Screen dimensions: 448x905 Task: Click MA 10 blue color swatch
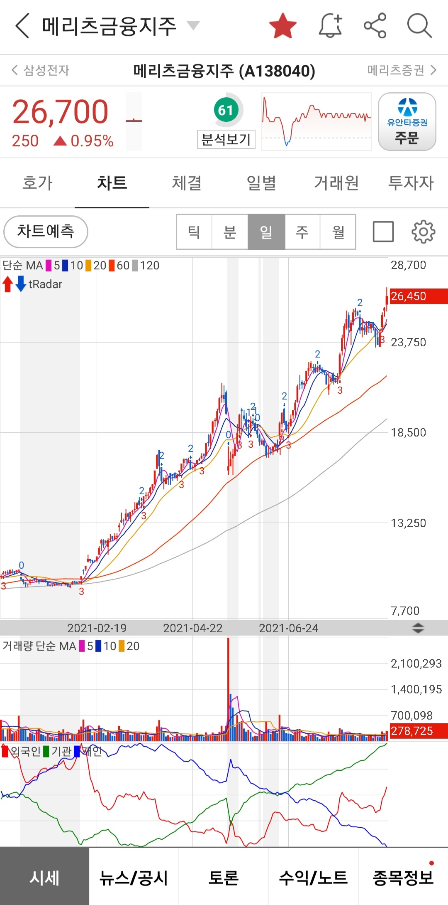[x=65, y=265]
